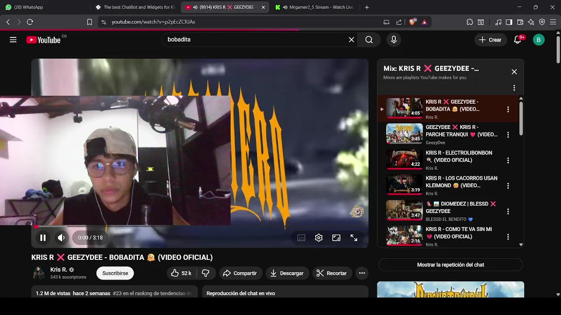Open browser extensions puzzle icon

[x=470, y=22]
